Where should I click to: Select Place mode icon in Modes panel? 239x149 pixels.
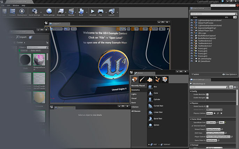[x=134, y=79]
